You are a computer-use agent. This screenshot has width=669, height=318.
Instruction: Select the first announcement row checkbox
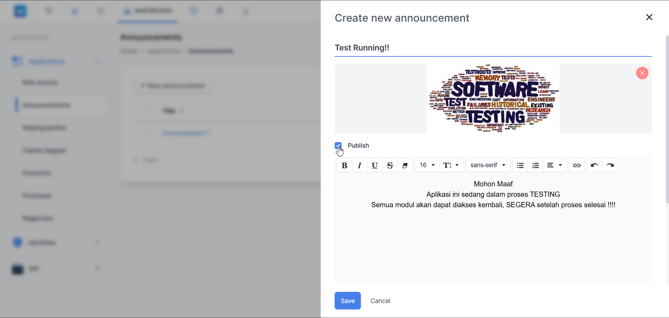tap(148, 133)
